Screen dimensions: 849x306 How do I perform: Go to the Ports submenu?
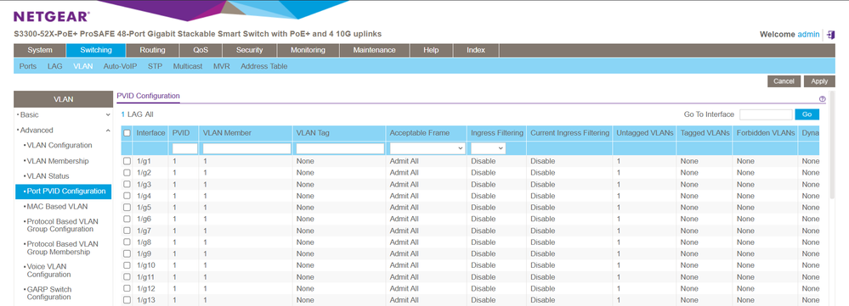click(28, 66)
